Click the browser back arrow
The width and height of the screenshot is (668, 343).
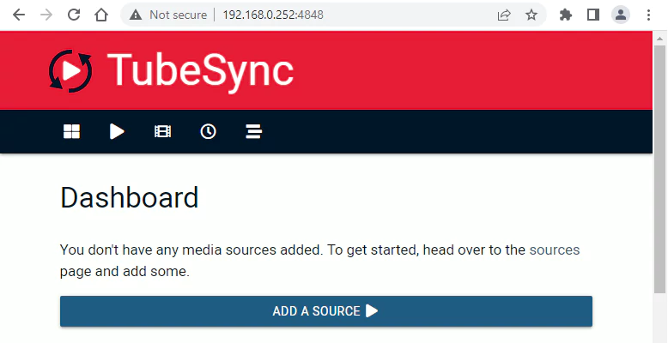19,15
